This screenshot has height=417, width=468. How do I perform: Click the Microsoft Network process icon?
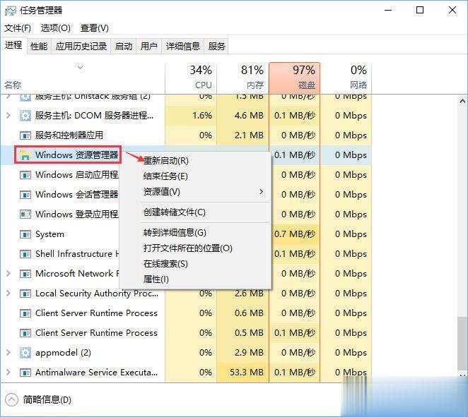(25, 274)
